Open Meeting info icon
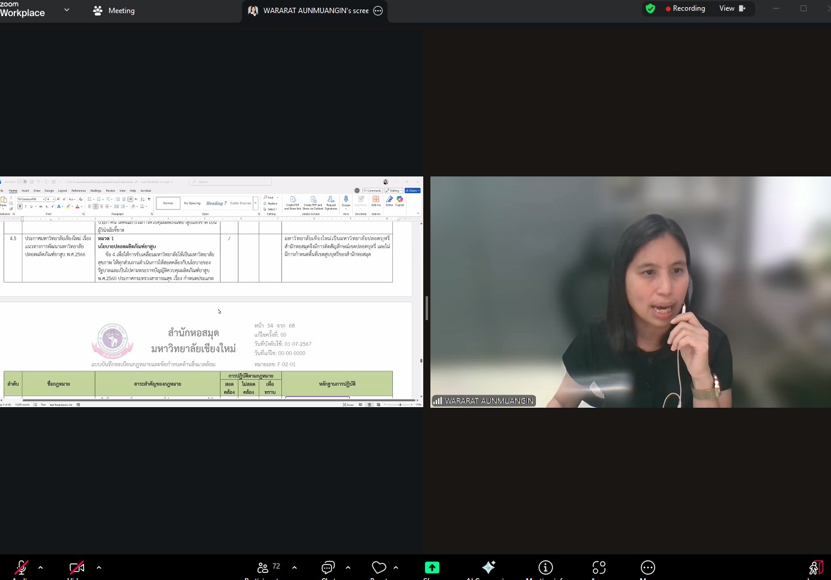Image resolution: width=831 pixels, height=580 pixels. [545, 567]
